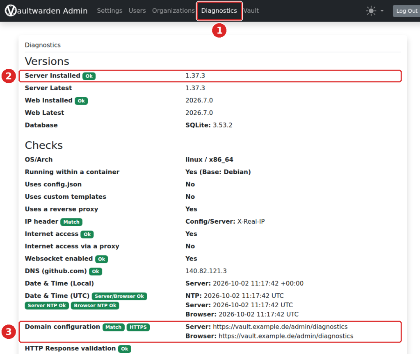420x354 pixels.
Task: Select the Server Latest version value
Action: coord(195,88)
